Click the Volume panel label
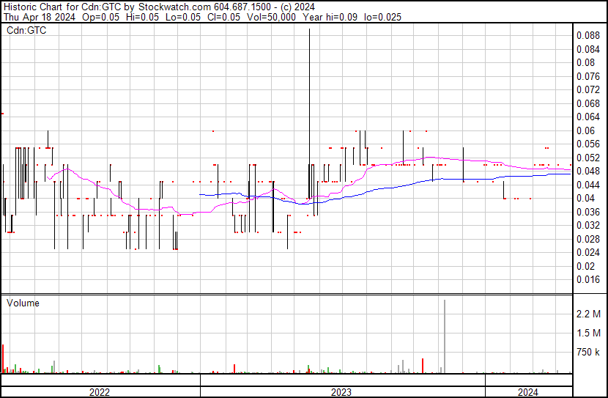 23,303
